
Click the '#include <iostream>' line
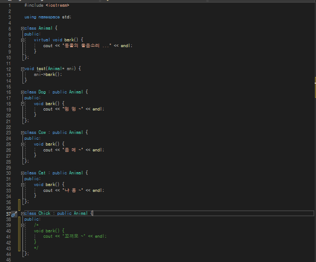tap(47, 5)
